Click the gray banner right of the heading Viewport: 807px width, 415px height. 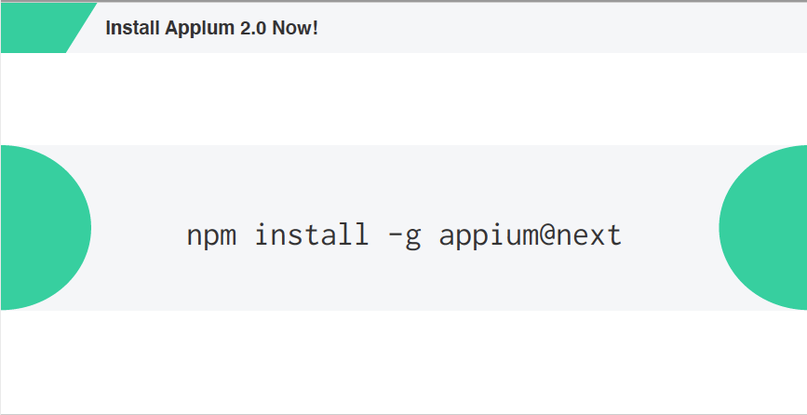[x=558, y=28]
